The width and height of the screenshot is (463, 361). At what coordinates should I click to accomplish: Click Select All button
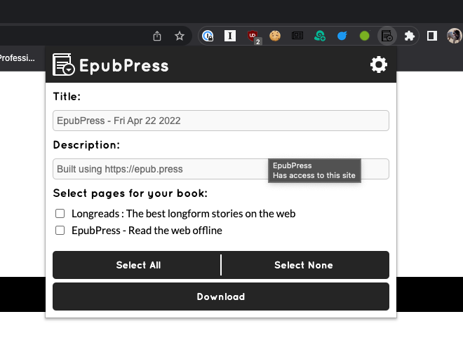point(136,265)
